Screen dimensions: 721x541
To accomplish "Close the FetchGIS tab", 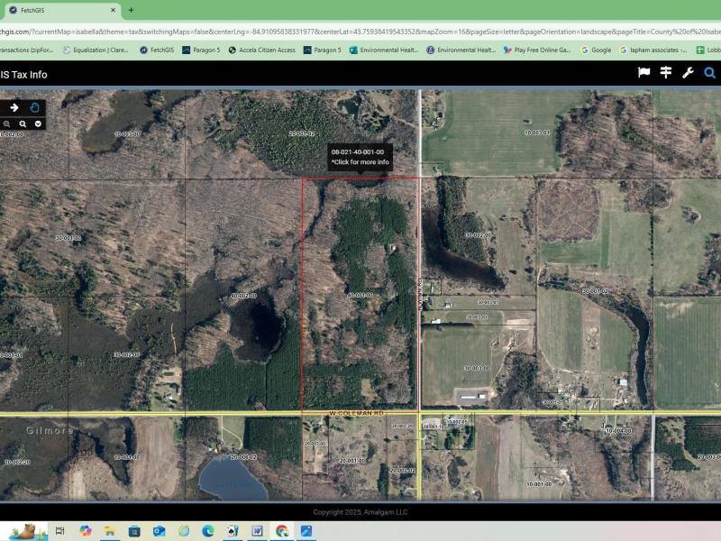I will [114, 10].
